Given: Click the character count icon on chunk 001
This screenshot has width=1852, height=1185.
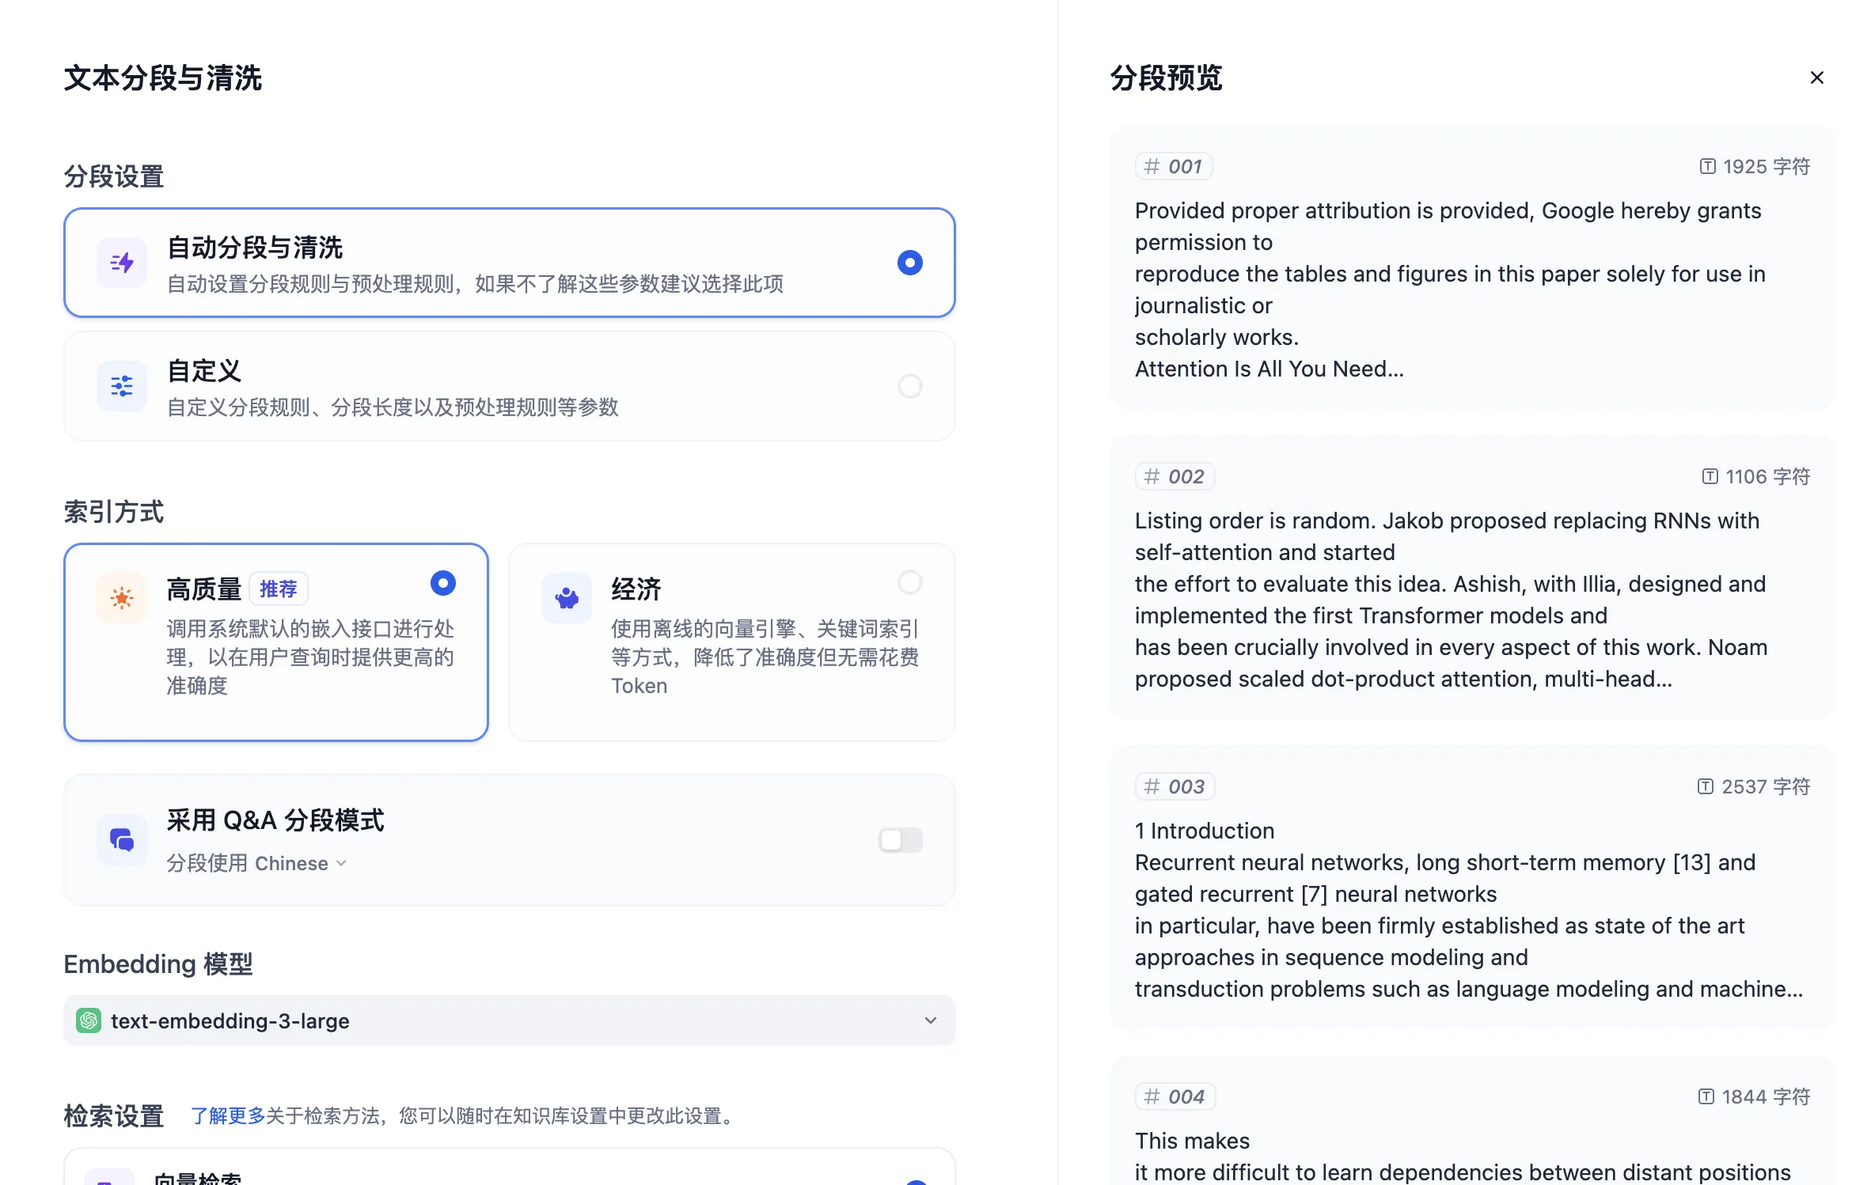Looking at the screenshot, I should tap(1707, 167).
